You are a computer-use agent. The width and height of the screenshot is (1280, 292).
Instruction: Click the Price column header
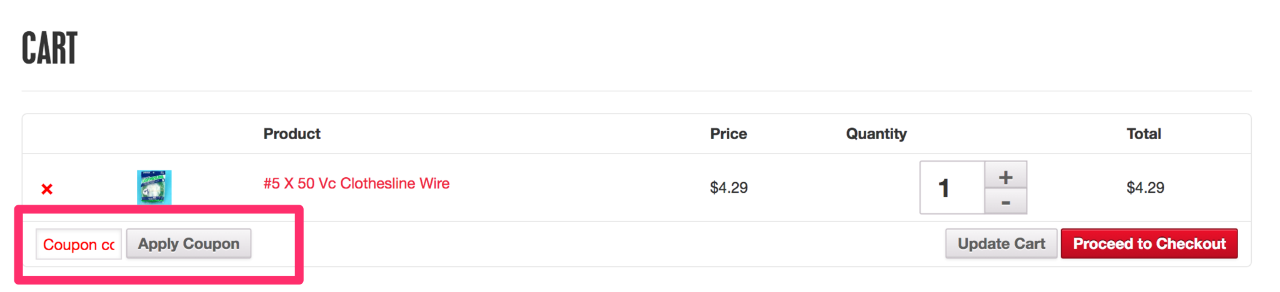pyautogui.click(x=729, y=134)
